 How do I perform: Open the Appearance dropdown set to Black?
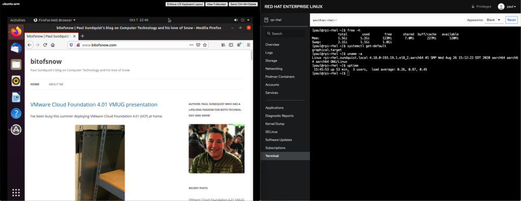click(x=494, y=20)
